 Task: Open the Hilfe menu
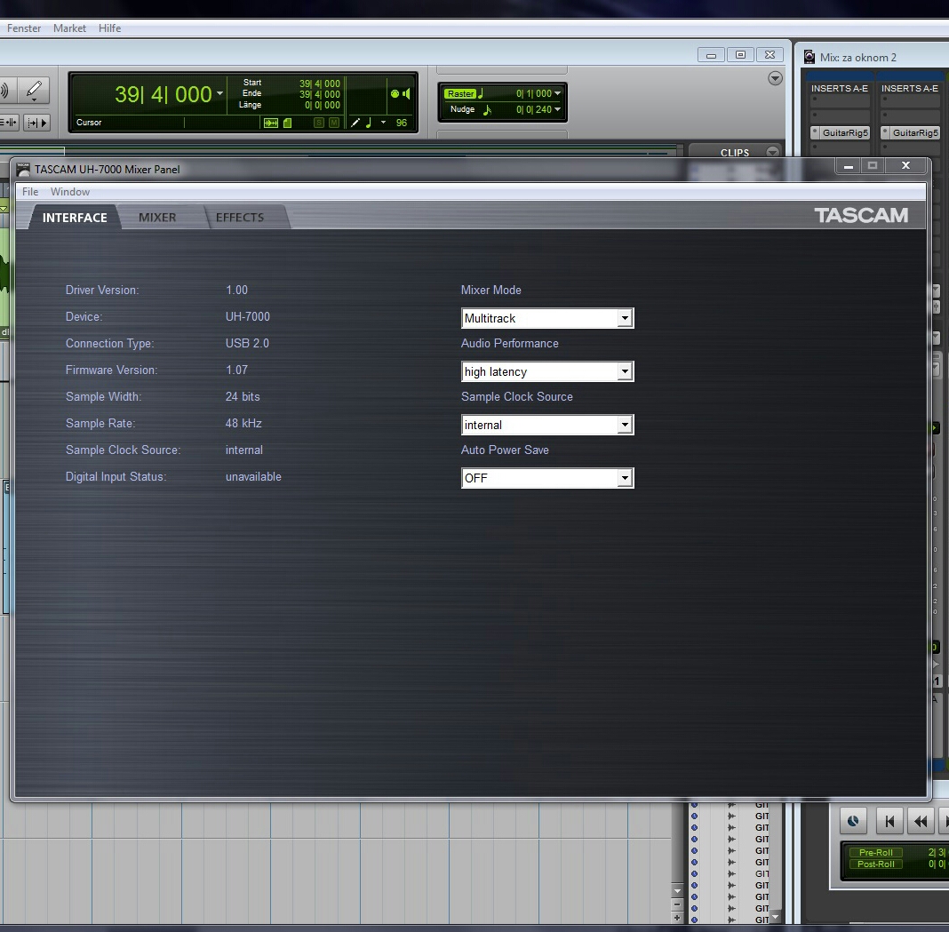pyautogui.click(x=109, y=28)
